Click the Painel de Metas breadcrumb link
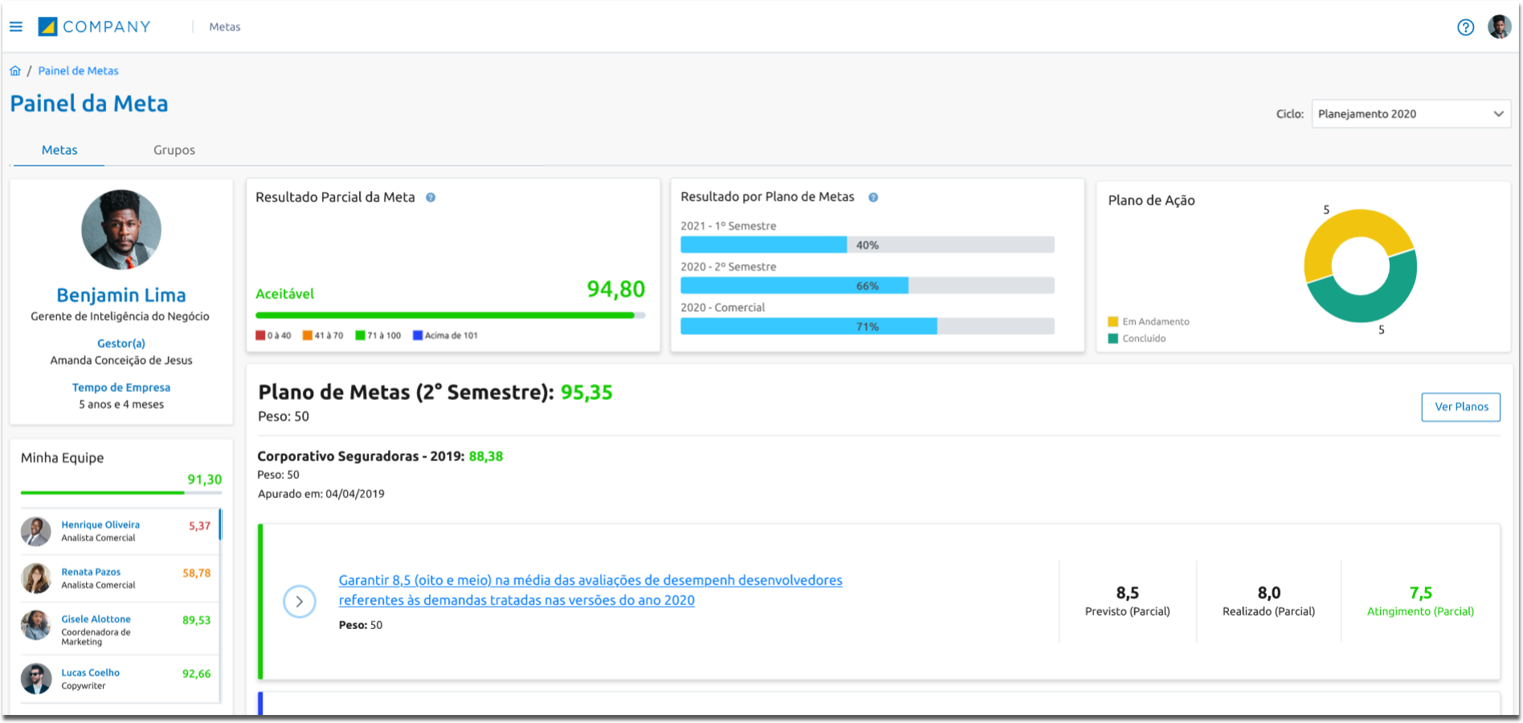This screenshot has width=1523, height=723. (x=78, y=71)
